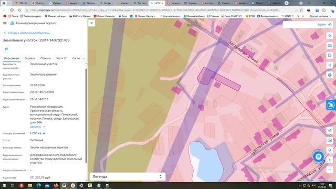Viewport: 336px width, 189px height.
Task: Click the 211 253,76 руб. cadastral value
Action: (x=41, y=177)
